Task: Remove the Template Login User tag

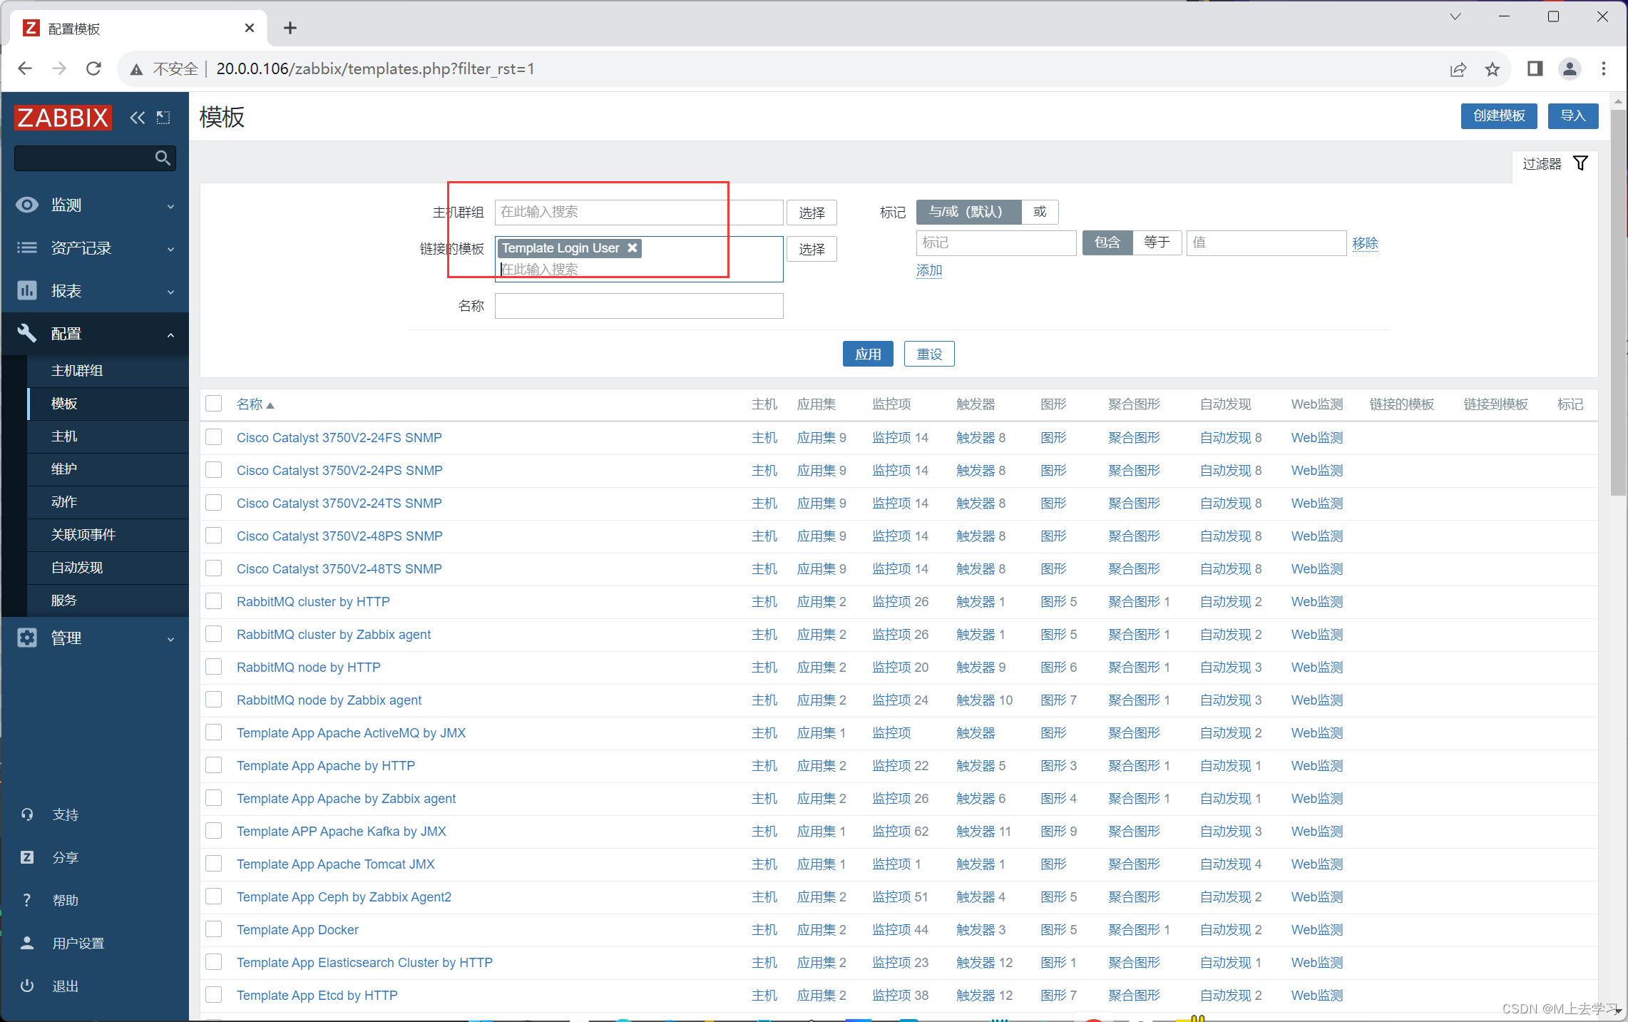Action: click(x=633, y=248)
